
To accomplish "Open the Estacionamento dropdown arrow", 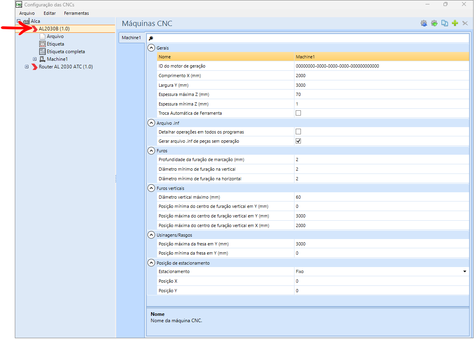I will (464, 271).
